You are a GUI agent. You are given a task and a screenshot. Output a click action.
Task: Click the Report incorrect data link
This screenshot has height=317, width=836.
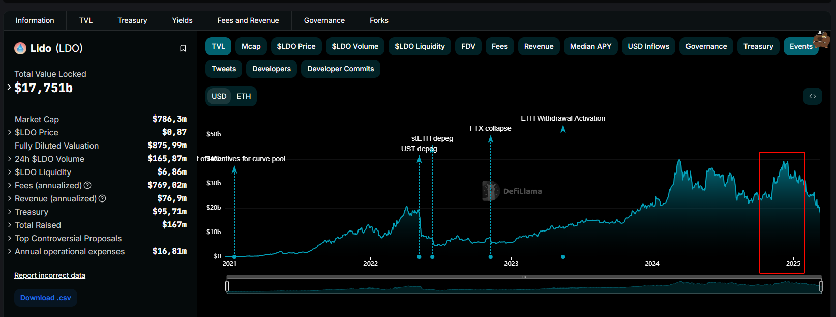click(x=50, y=275)
